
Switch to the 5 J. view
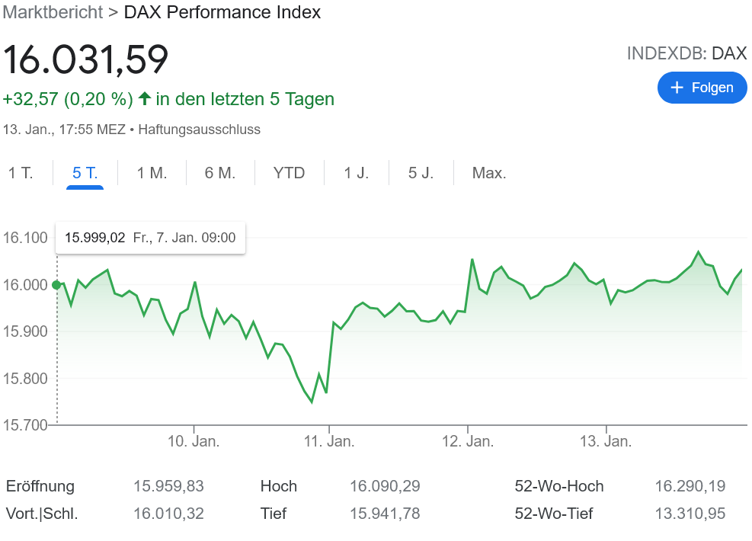click(x=421, y=173)
